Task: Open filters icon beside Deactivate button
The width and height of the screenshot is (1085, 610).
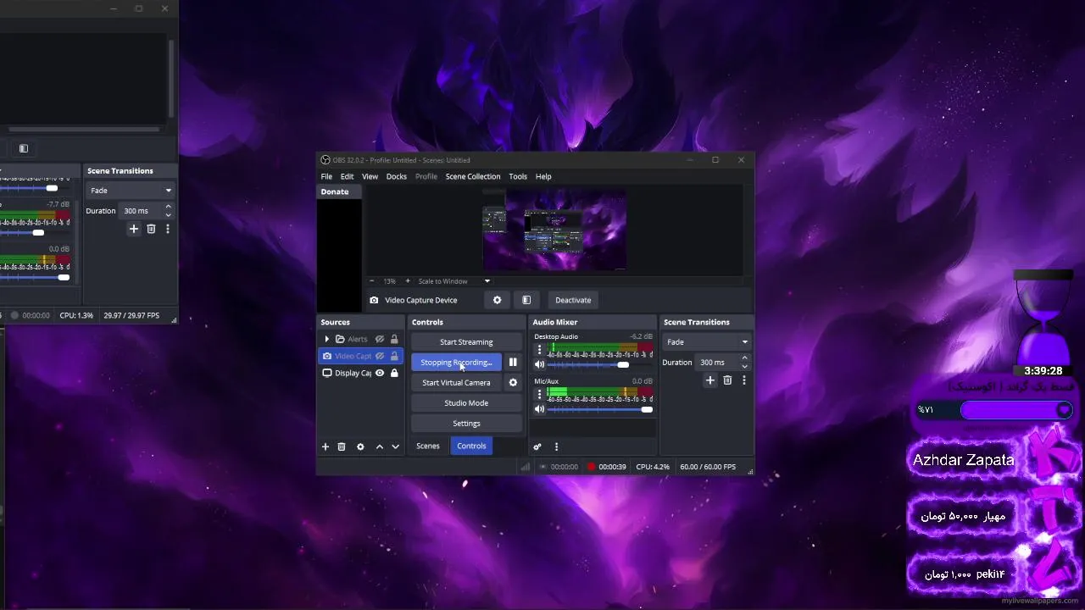Action: coord(526,300)
